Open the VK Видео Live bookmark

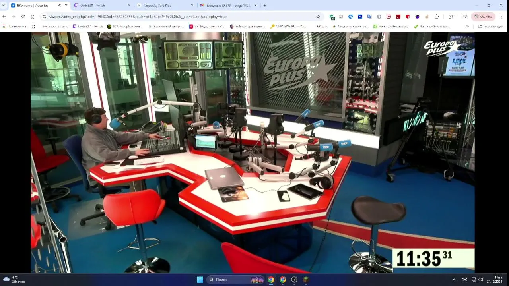[207, 27]
